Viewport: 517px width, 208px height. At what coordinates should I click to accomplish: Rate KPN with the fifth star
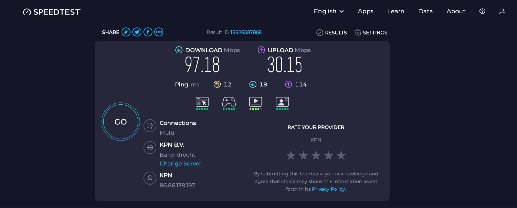(341, 155)
